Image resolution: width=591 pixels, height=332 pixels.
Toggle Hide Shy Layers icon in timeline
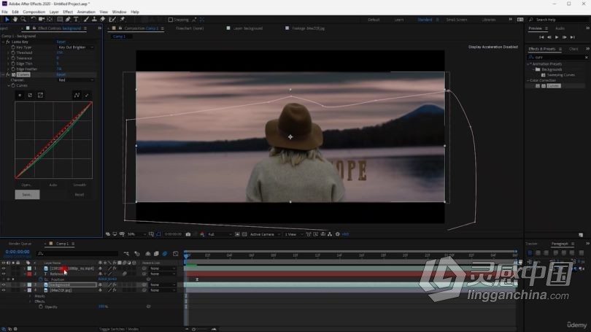pos(147,254)
